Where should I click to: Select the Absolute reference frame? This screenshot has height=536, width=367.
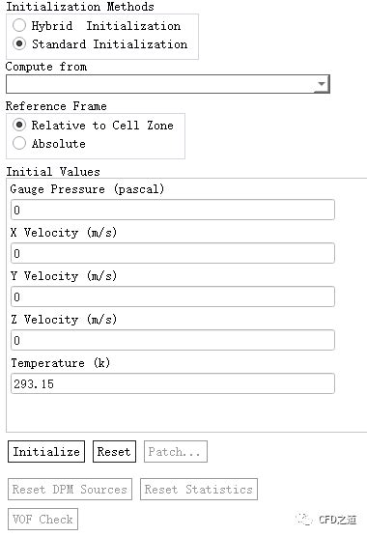tap(19, 143)
